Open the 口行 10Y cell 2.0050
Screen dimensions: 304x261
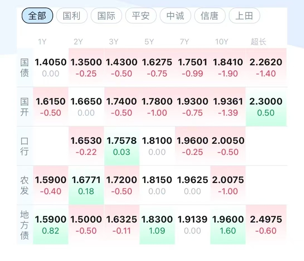pos(228,146)
